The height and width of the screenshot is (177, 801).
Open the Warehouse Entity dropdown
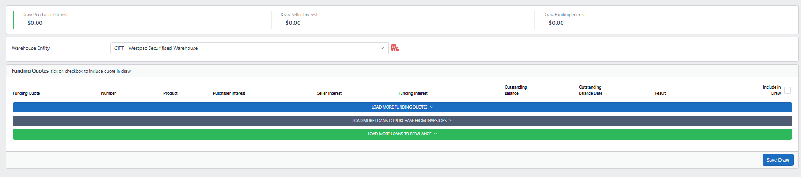pos(249,48)
